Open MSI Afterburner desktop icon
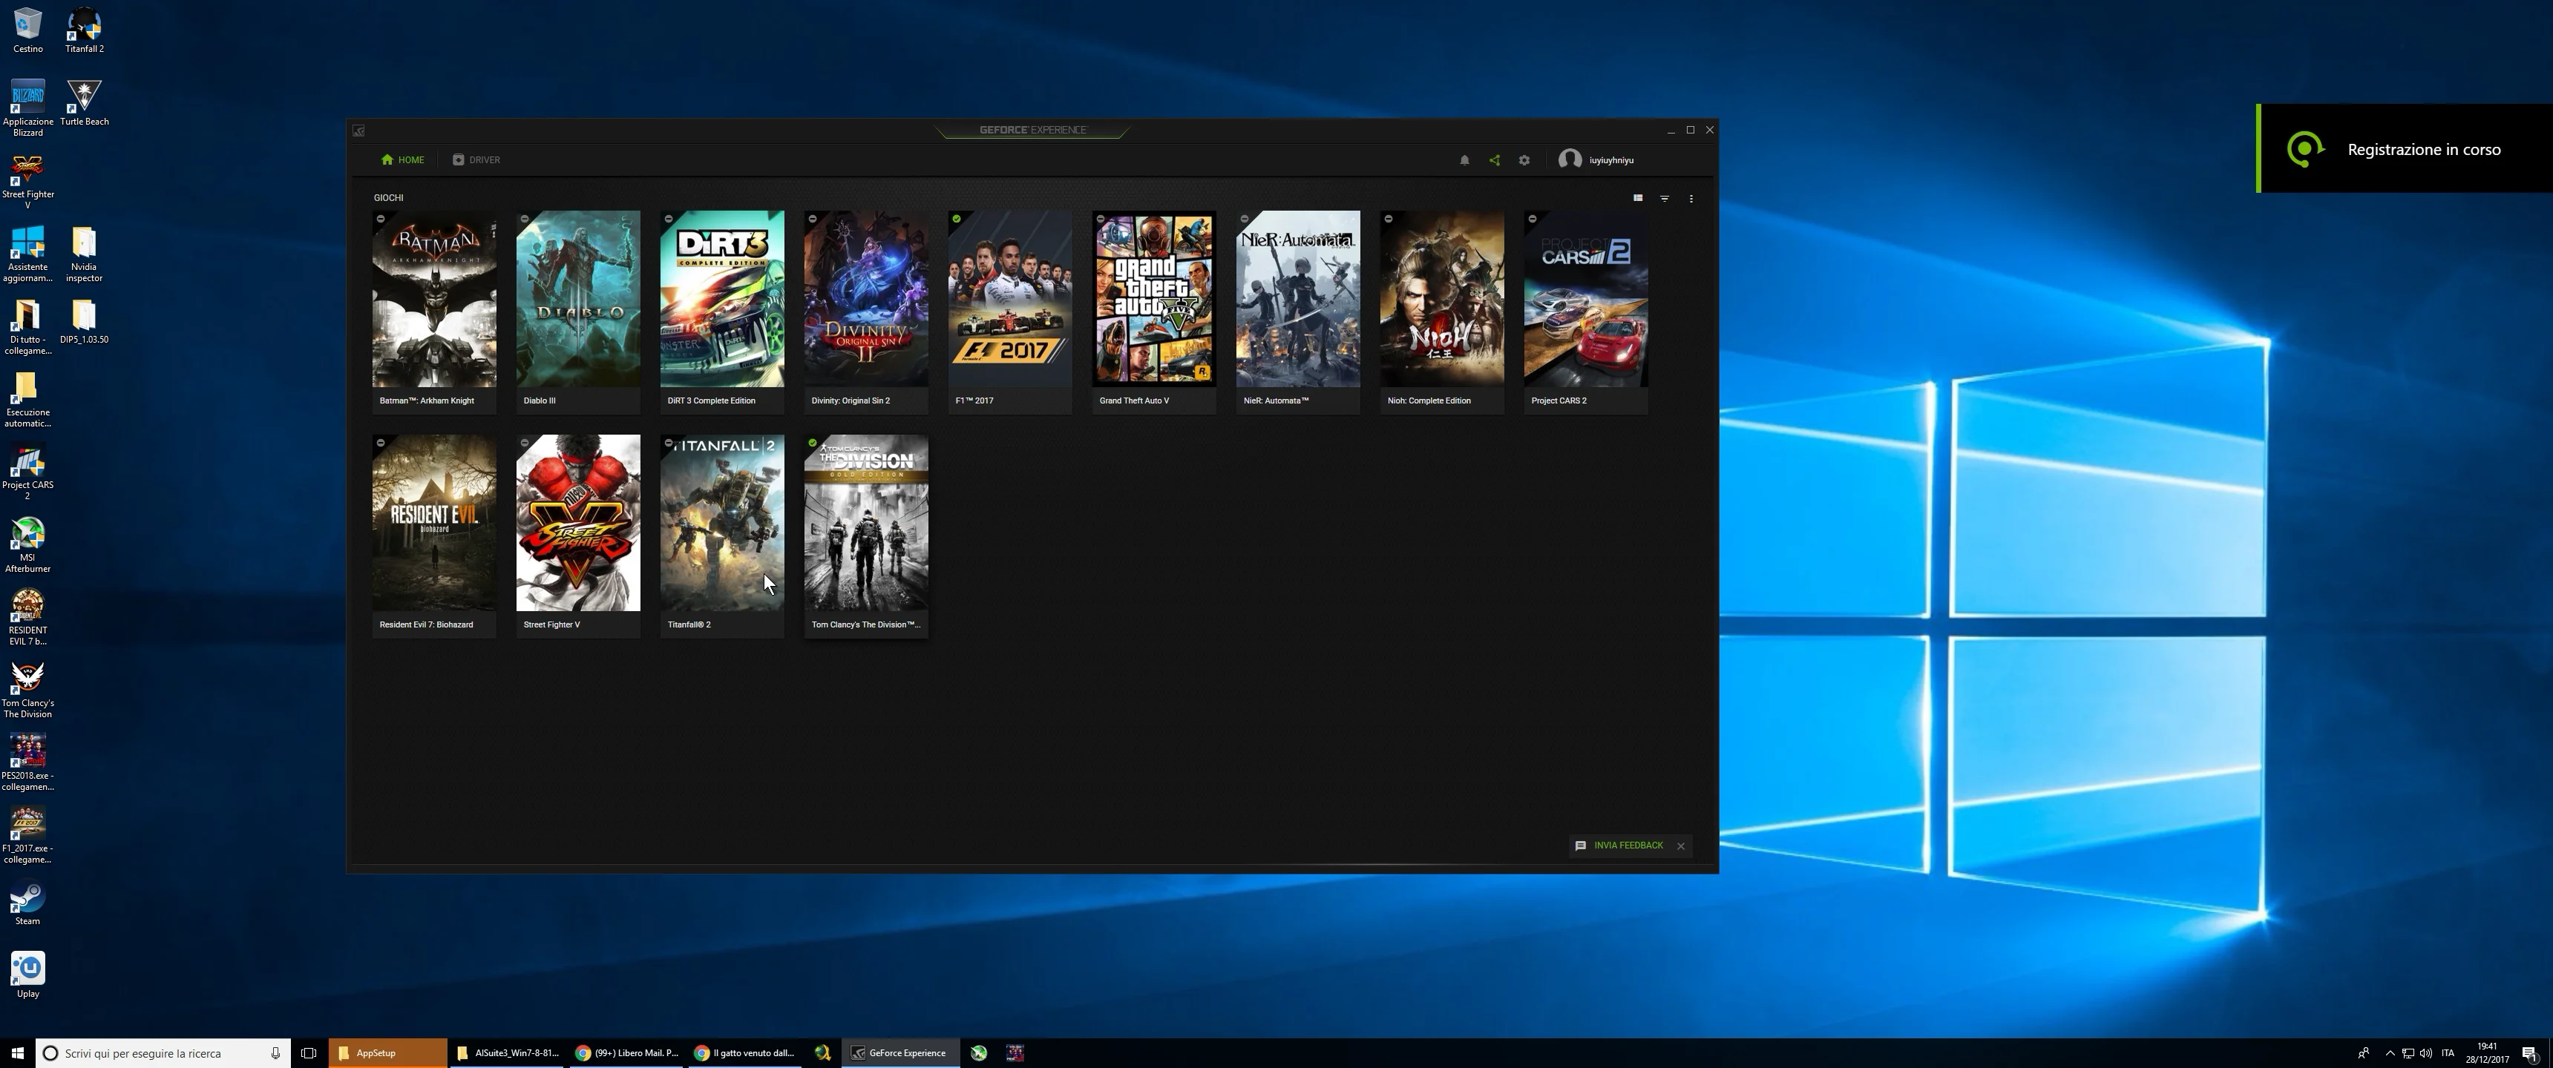This screenshot has width=2553, height=1068. pos(27,535)
